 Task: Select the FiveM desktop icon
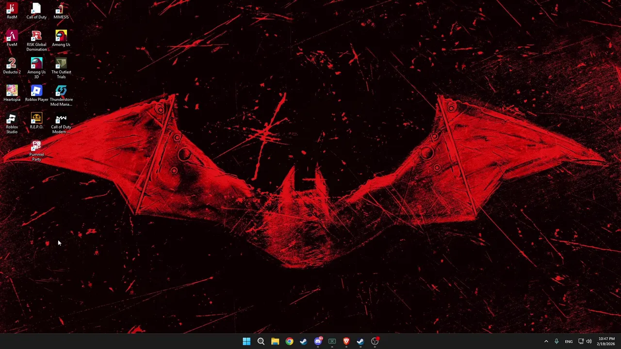point(12,39)
